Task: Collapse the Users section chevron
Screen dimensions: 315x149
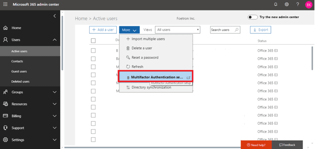Action: 54,40
